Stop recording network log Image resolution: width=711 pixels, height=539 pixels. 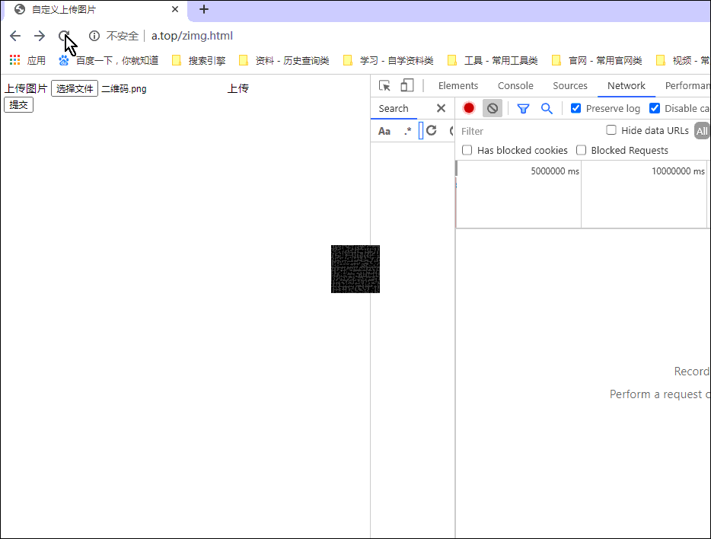point(468,108)
